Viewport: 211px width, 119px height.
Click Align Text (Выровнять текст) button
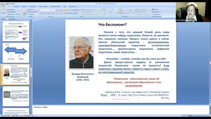(87, 12)
